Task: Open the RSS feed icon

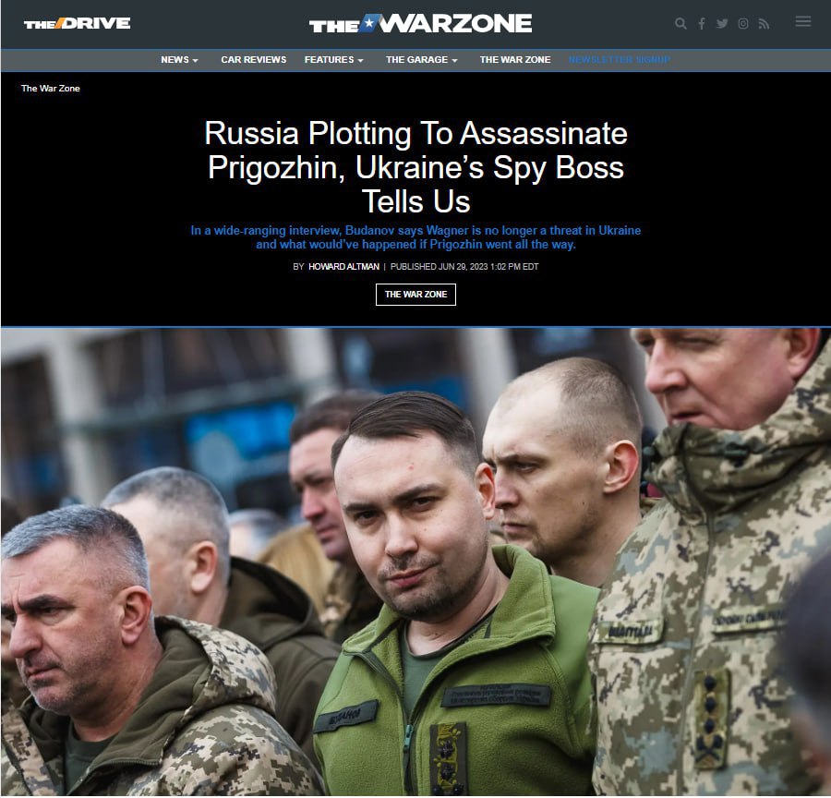Action: (x=764, y=23)
